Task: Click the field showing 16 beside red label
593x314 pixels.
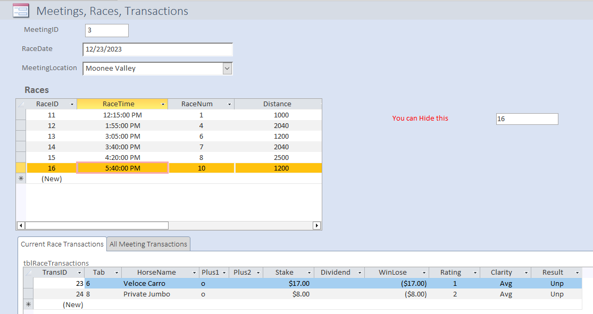Action: tap(527, 118)
